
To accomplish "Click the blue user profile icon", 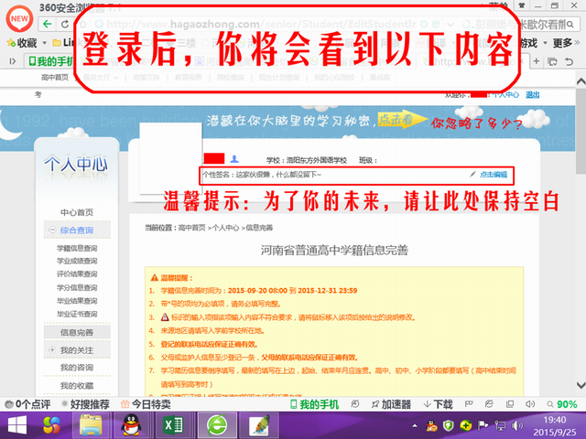I will pos(234,159).
